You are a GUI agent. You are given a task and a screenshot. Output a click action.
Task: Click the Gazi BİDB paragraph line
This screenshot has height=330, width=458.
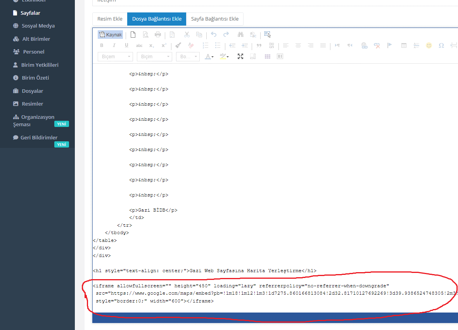[153, 210]
